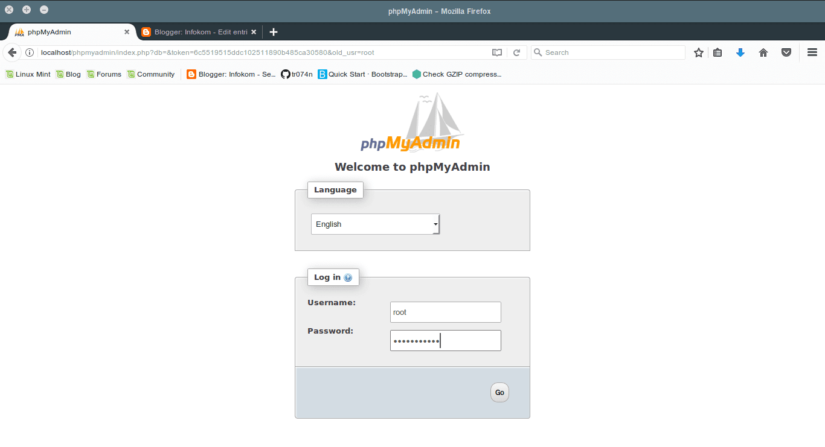Open the Forums bookmark

(x=104, y=74)
